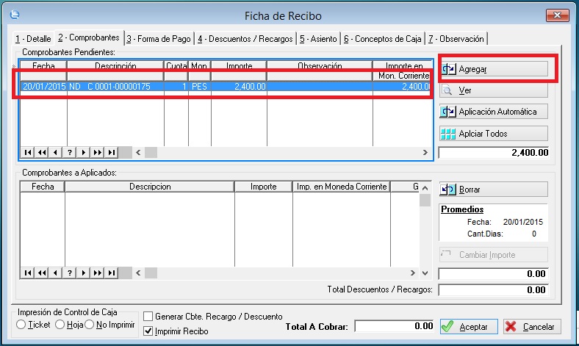Select the Hoja radio option
This screenshot has height=346, width=579.
coord(60,325)
